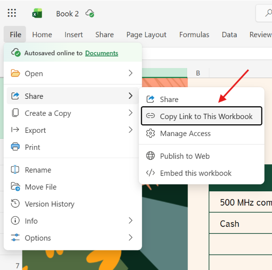Click the Options sliders icon
272x270 pixels.
(x=15, y=238)
